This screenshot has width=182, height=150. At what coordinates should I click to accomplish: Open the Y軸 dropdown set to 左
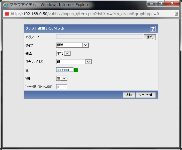62,78
